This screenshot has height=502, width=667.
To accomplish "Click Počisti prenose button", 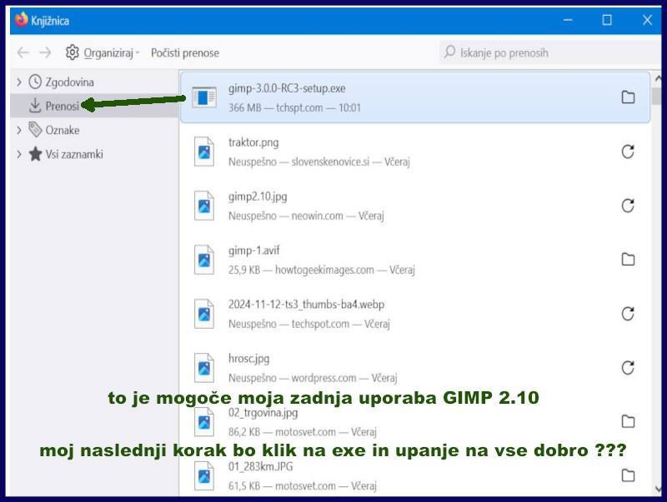I will [185, 53].
